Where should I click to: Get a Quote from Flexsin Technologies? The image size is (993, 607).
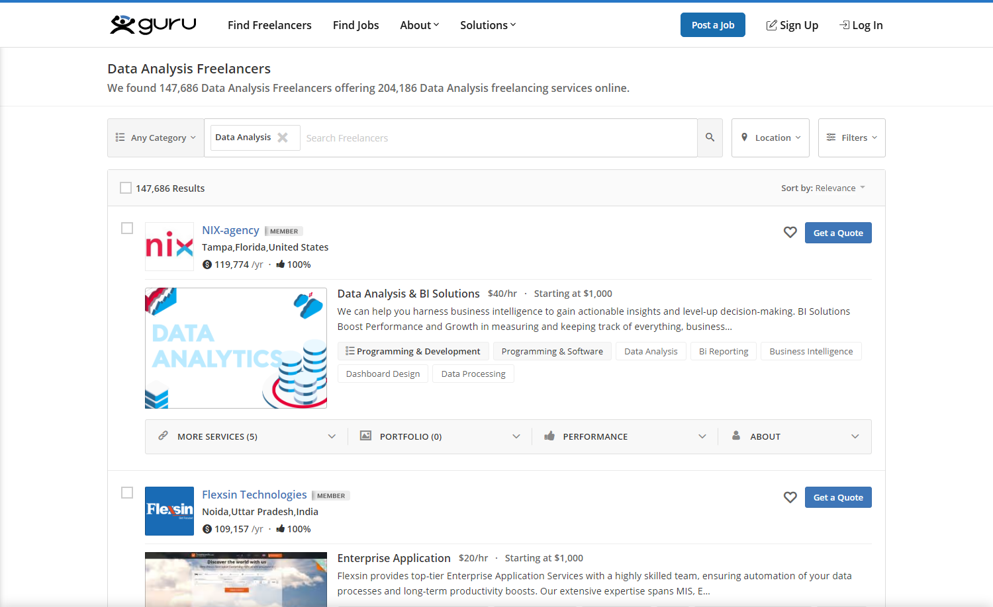(x=838, y=497)
